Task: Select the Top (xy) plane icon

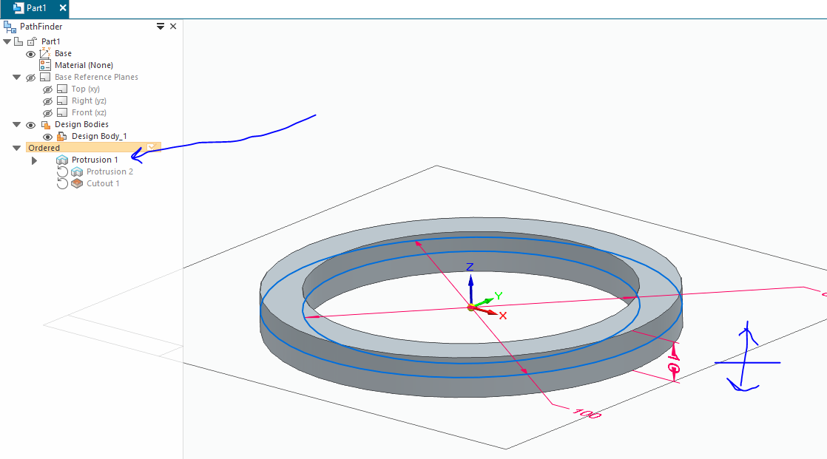Action: 62,89
